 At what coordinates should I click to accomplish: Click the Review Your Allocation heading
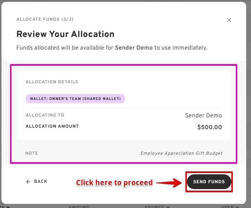[65, 34]
